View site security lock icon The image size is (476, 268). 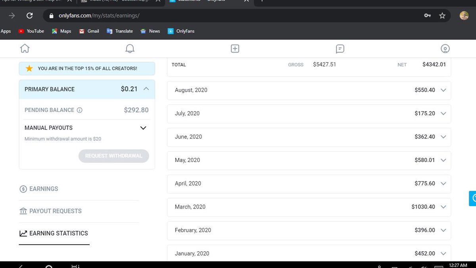click(x=51, y=16)
